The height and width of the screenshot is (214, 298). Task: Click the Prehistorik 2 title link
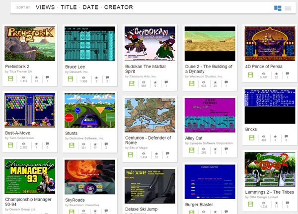coord(17,67)
